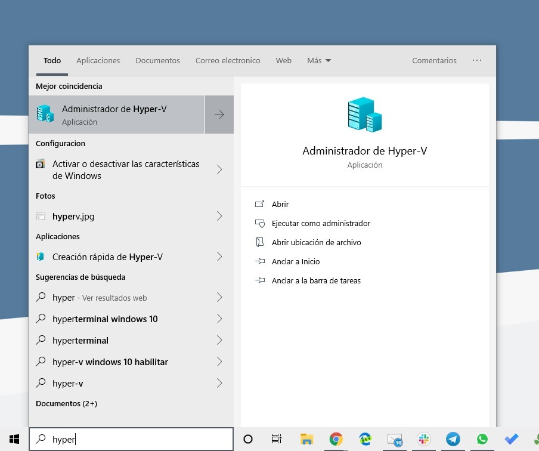Open the hyperv.jpg photo result
Screen dimensions: 539x451
131,216
